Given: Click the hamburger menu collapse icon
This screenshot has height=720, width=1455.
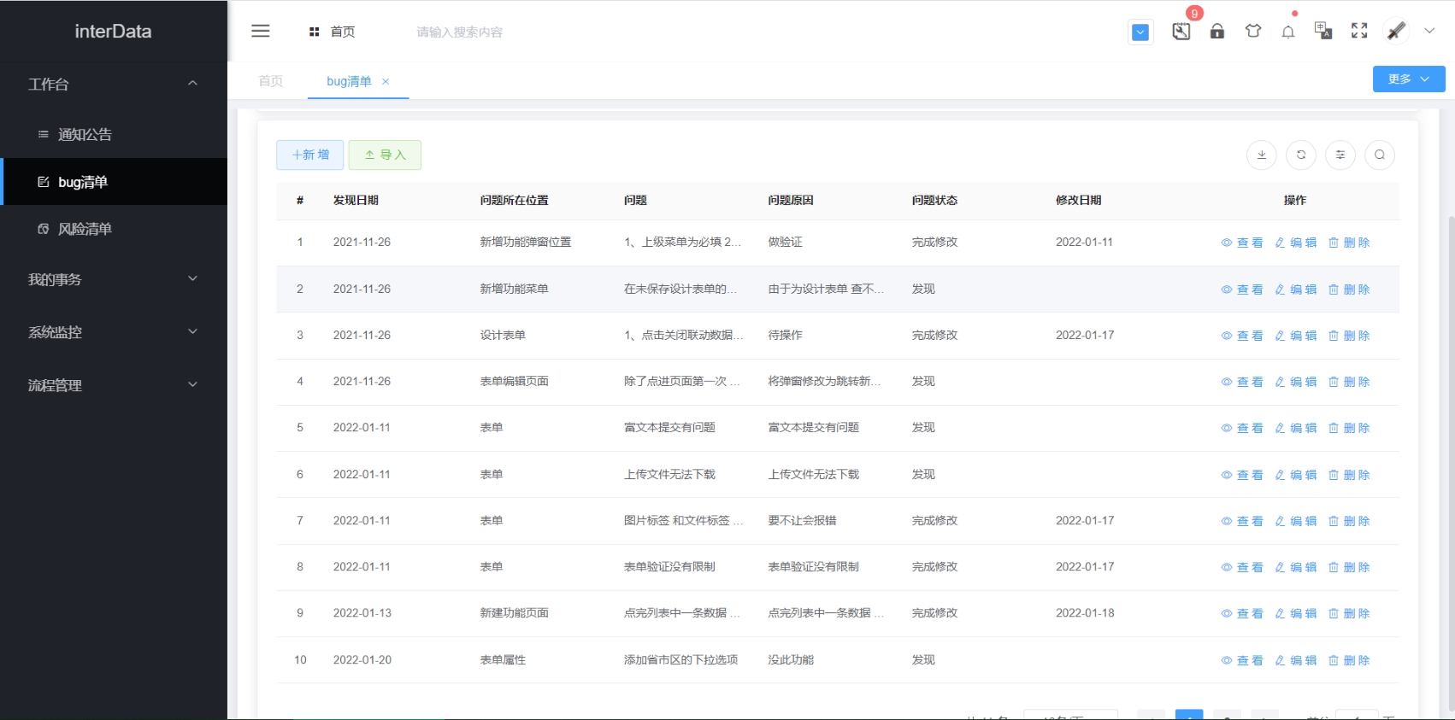Looking at the screenshot, I should pos(261,32).
